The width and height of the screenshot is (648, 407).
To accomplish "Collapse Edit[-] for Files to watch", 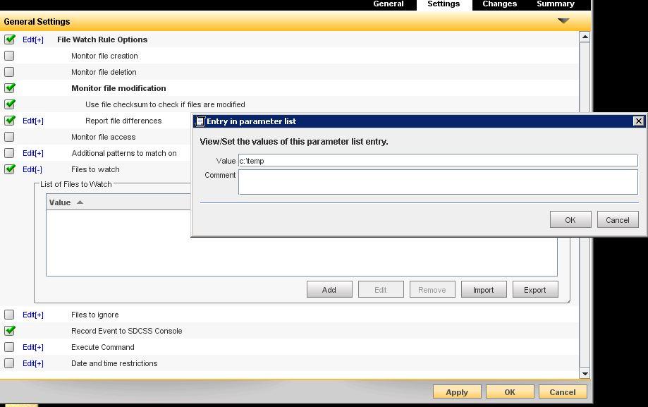I will 32,169.
